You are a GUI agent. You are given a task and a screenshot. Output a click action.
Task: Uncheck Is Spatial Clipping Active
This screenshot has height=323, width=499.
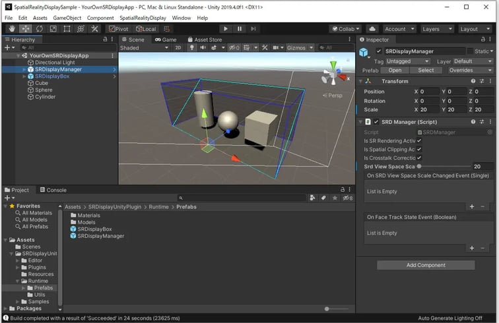tap(419, 149)
